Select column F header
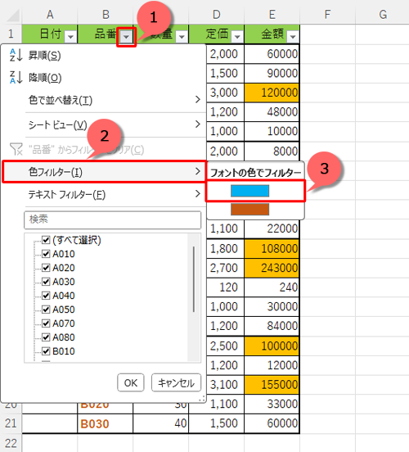This screenshot has width=409, height=452. (327, 15)
